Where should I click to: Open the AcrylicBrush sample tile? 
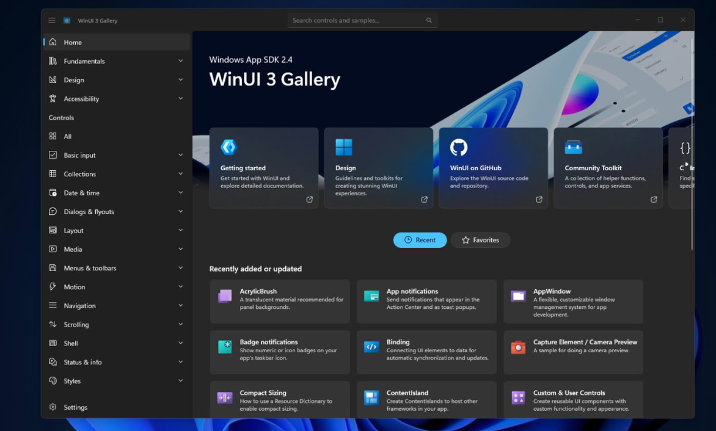[x=280, y=302]
